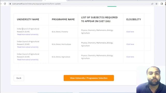This screenshot has width=166, height=93.
Task: Click the 'PROGRAMME NAME' column header
Action: (63, 19)
